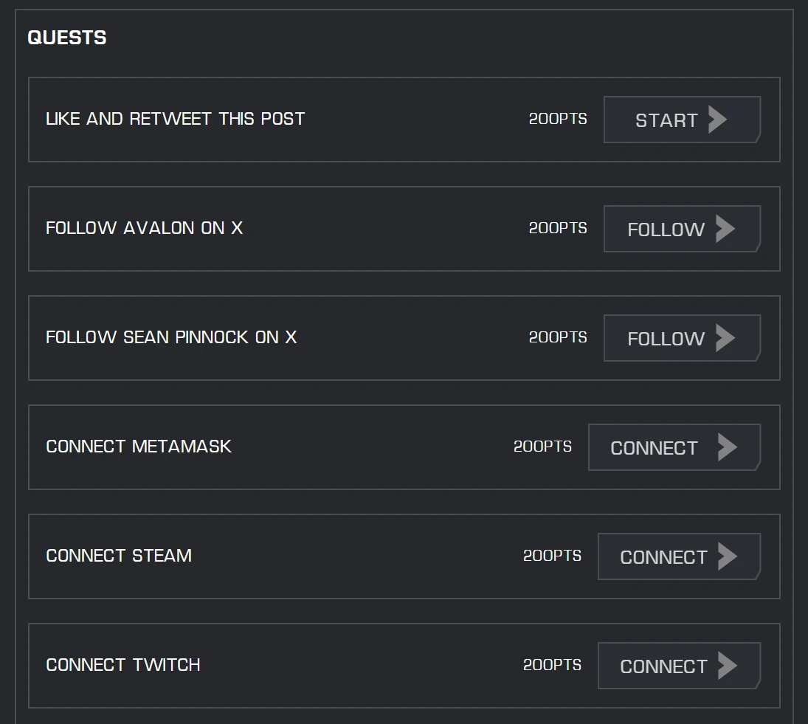This screenshot has width=808, height=724.
Task: Click the Connect Steam quest title
Action: (x=119, y=556)
